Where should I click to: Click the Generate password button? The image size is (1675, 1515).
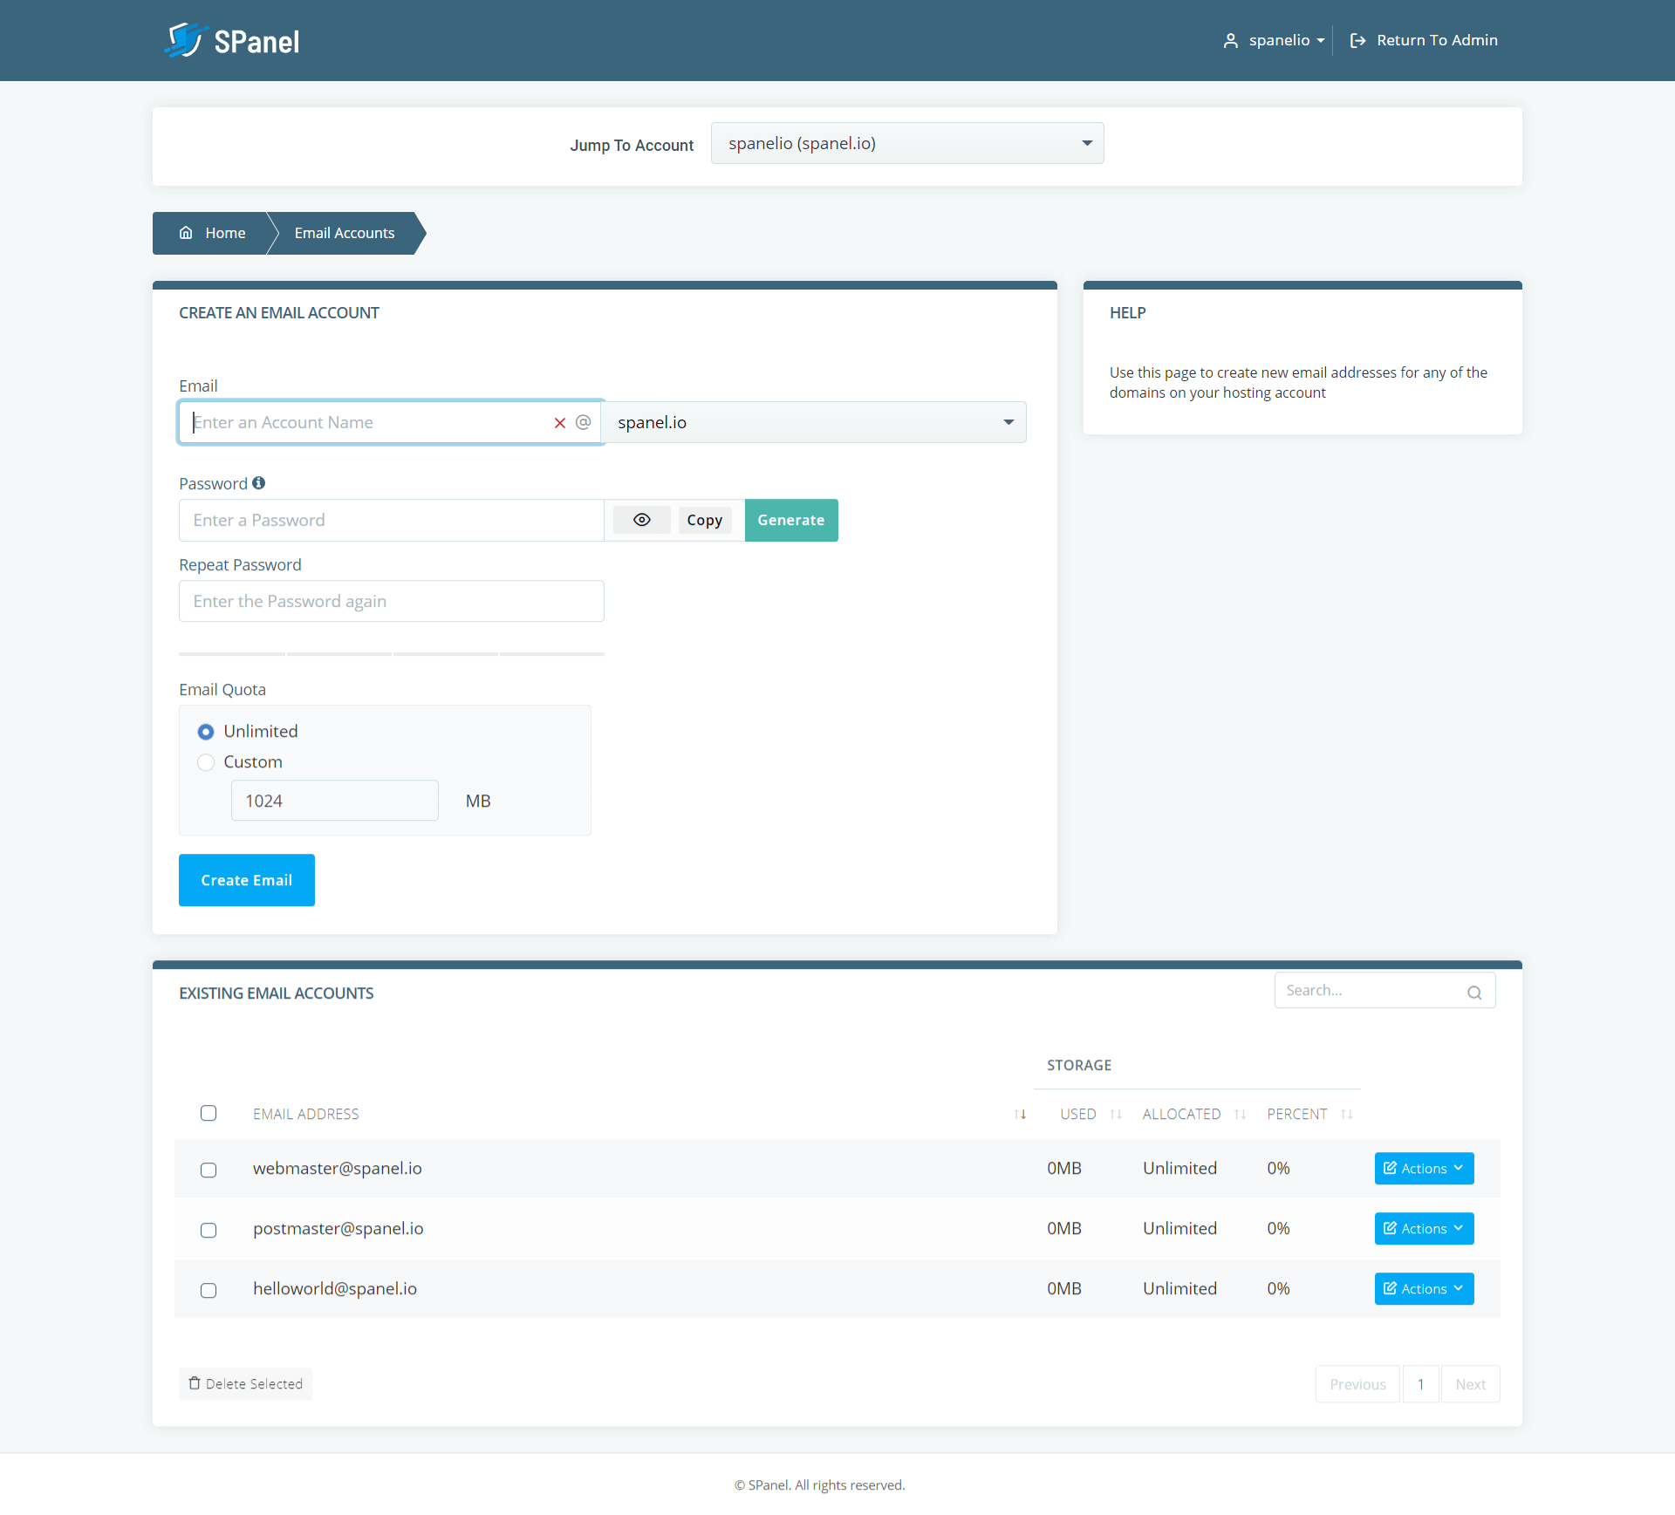tap(791, 520)
